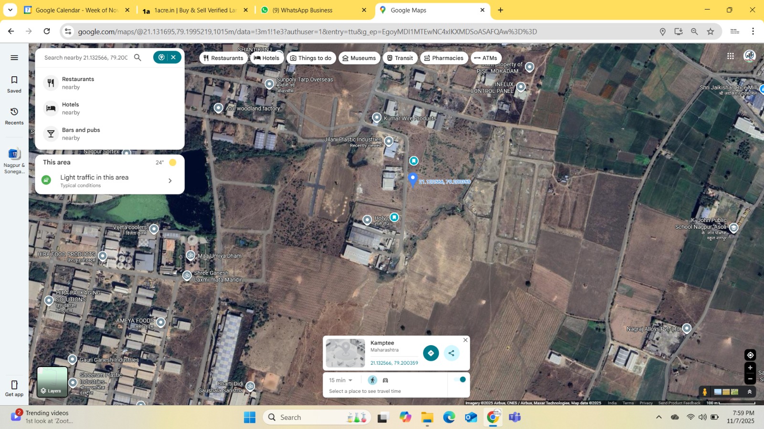Click the Search nearby input field
This screenshot has width=764, height=429.
86,57
